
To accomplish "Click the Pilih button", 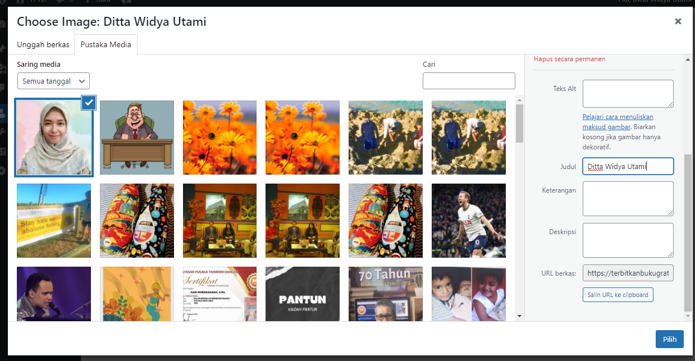I will click(669, 339).
